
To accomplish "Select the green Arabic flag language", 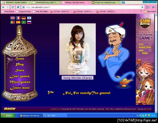I will pos(24,22).
